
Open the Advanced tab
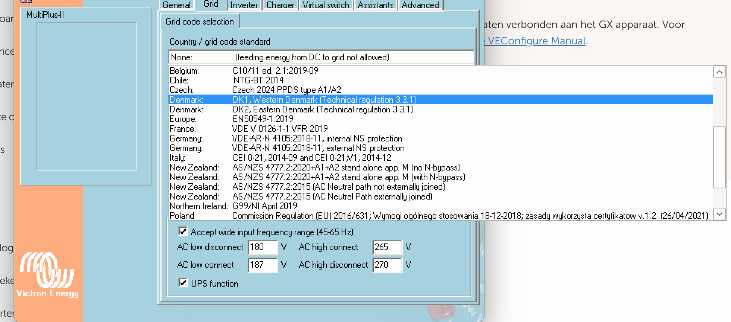[420, 5]
